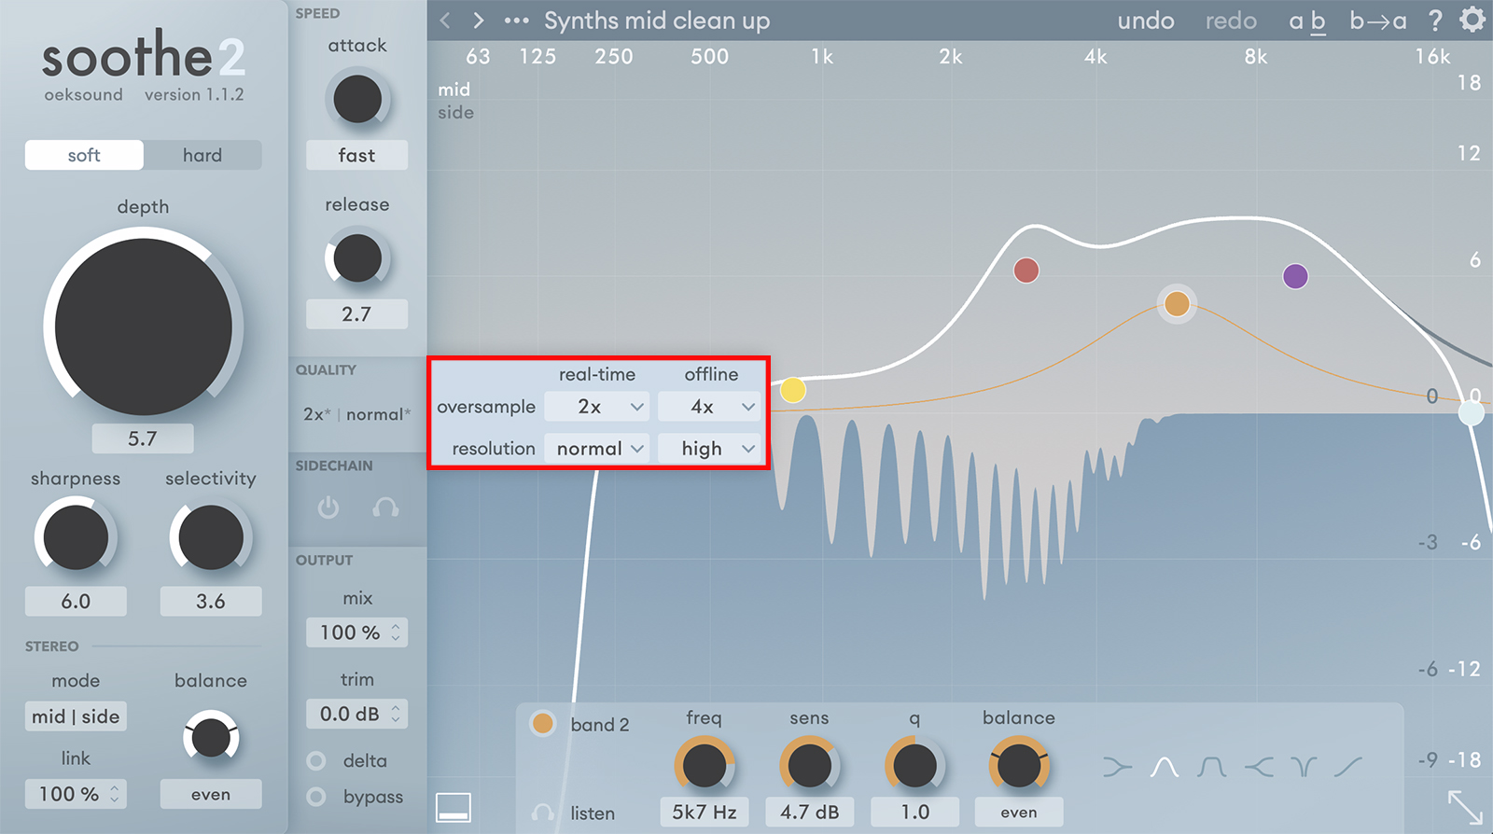Toggle the sidechain headphones listen icon
This screenshot has width=1493, height=834.
coord(385,508)
